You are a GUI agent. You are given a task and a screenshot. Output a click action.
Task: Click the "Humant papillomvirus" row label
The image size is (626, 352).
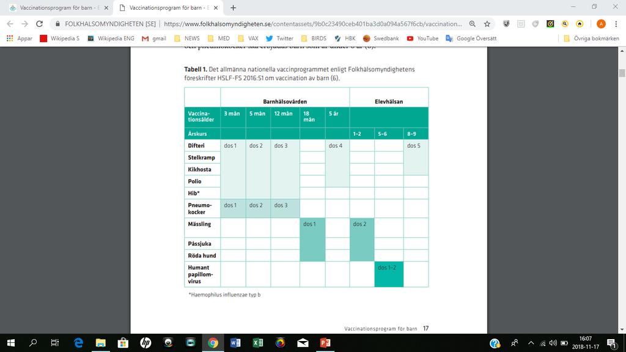[201, 274]
